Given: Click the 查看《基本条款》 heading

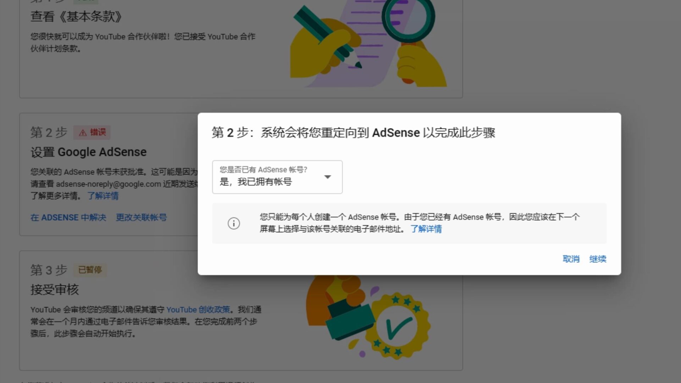Looking at the screenshot, I should (x=76, y=16).
